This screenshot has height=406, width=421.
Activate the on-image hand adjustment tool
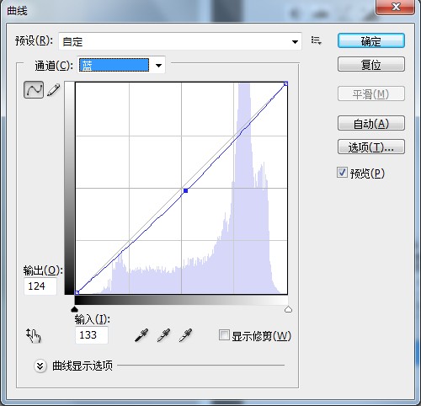coord(34,335)
